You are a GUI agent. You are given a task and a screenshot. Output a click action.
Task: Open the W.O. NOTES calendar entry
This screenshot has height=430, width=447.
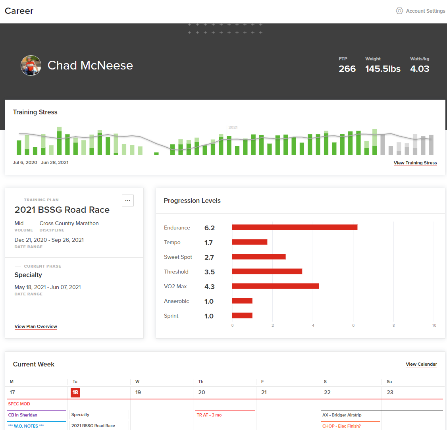[x=26, y=426]
